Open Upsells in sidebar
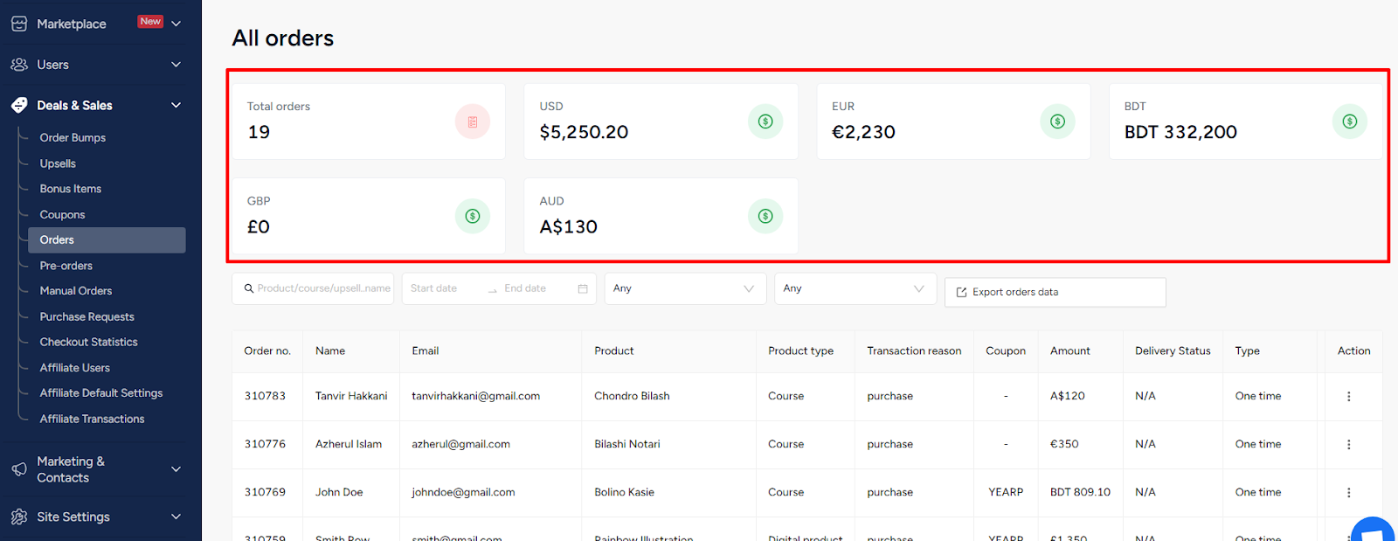This screenshot has width=1398, height=541. (58, 163)
